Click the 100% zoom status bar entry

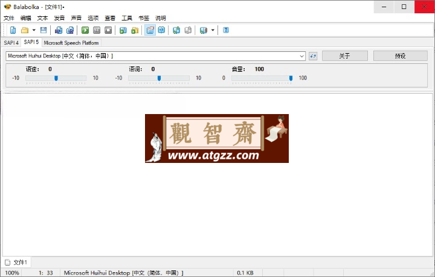12,273
